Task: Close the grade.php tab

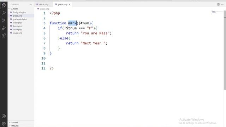Action: pyautogui.click(x=70, y=5)
